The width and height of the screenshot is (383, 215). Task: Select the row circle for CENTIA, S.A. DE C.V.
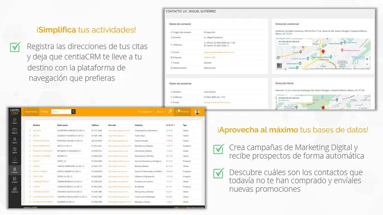[30, 177]
